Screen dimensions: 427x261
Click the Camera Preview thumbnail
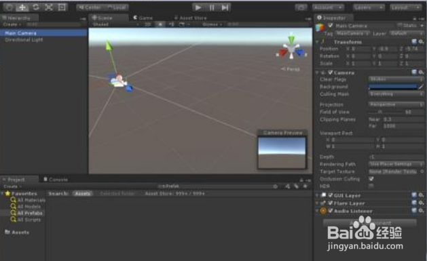(282, 152)
